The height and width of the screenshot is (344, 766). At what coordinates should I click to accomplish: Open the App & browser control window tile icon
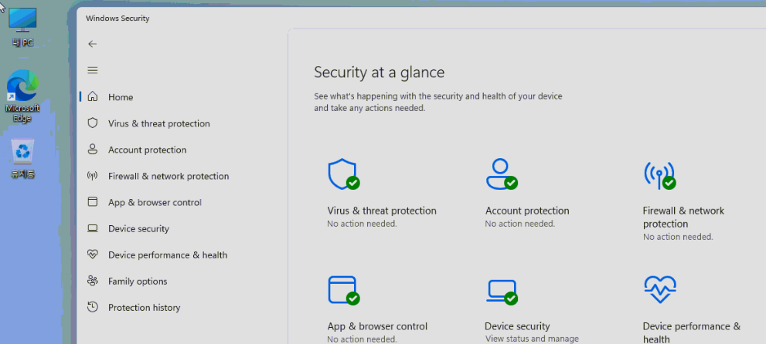(343, 291)
